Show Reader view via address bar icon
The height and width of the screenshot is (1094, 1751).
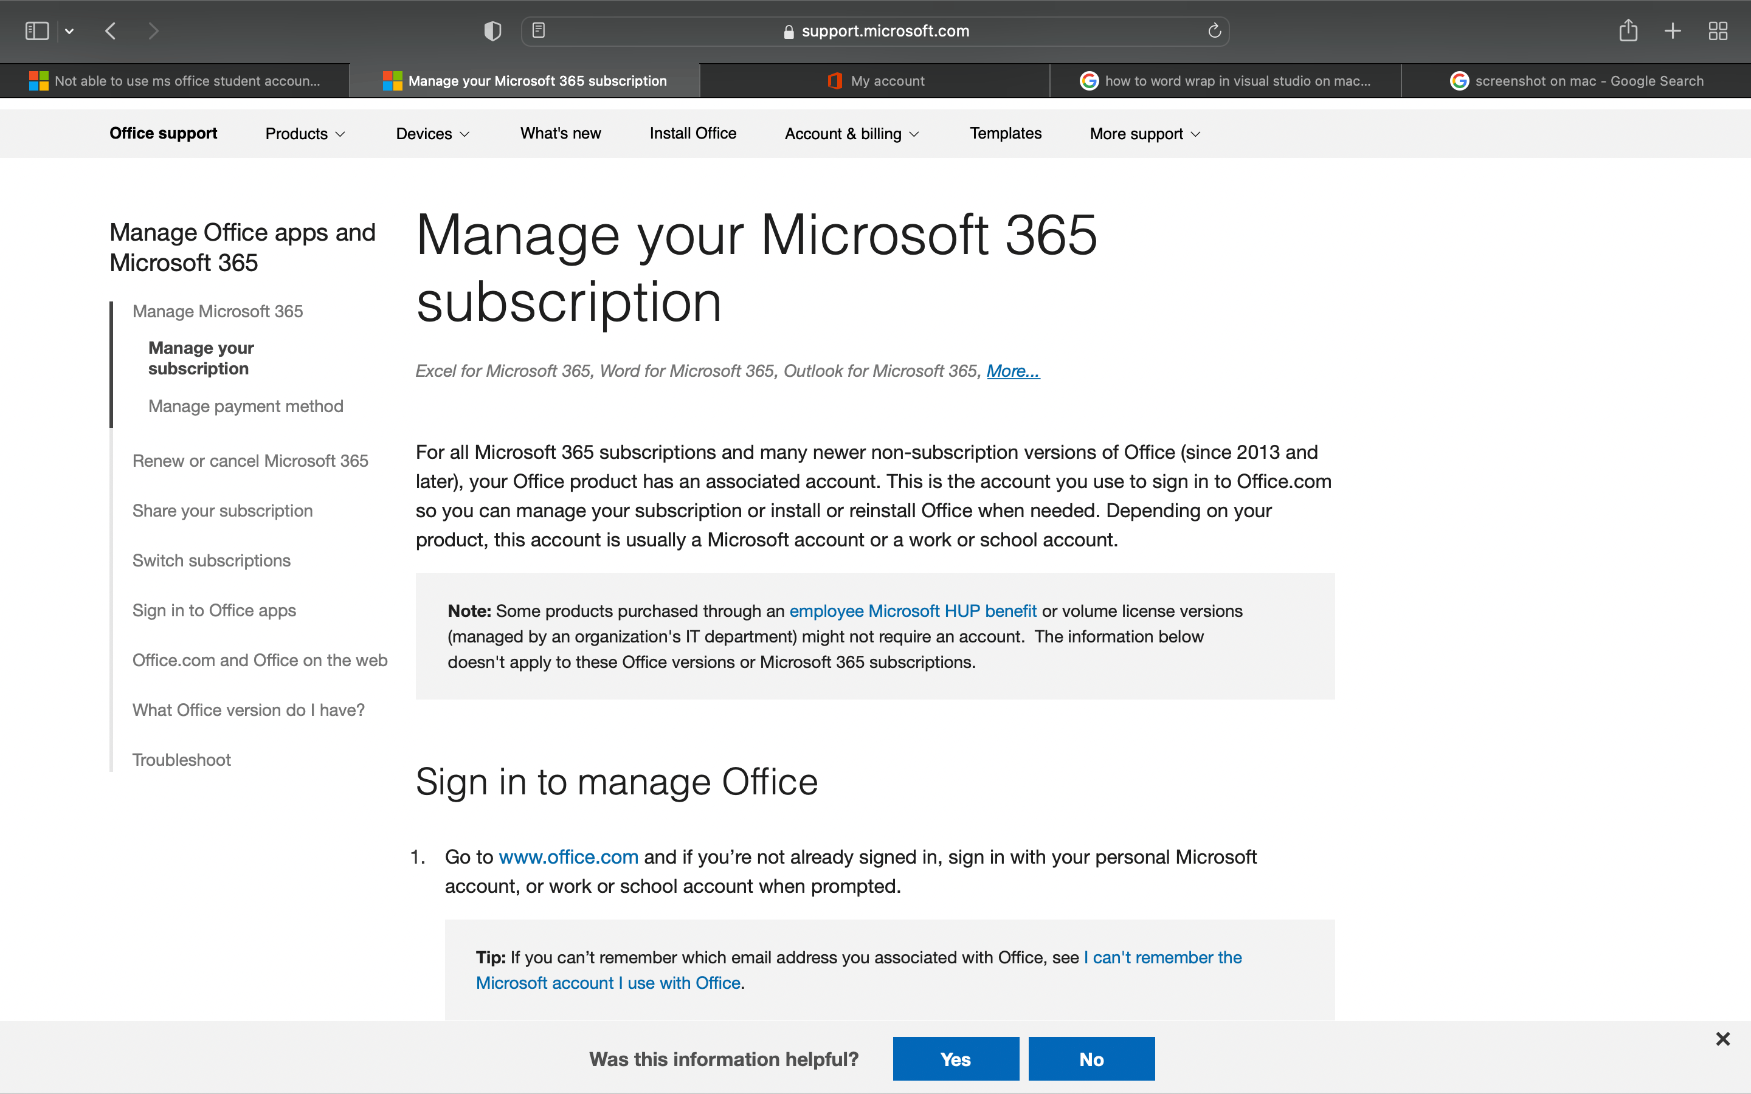coord(538,30)
